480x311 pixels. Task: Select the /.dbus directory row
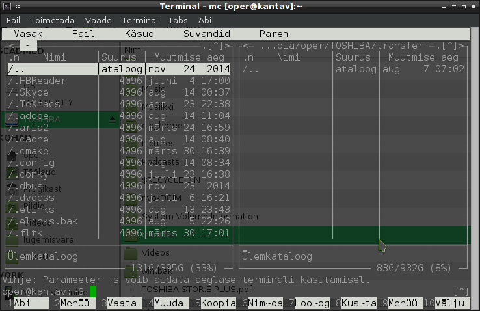[119, 186]
